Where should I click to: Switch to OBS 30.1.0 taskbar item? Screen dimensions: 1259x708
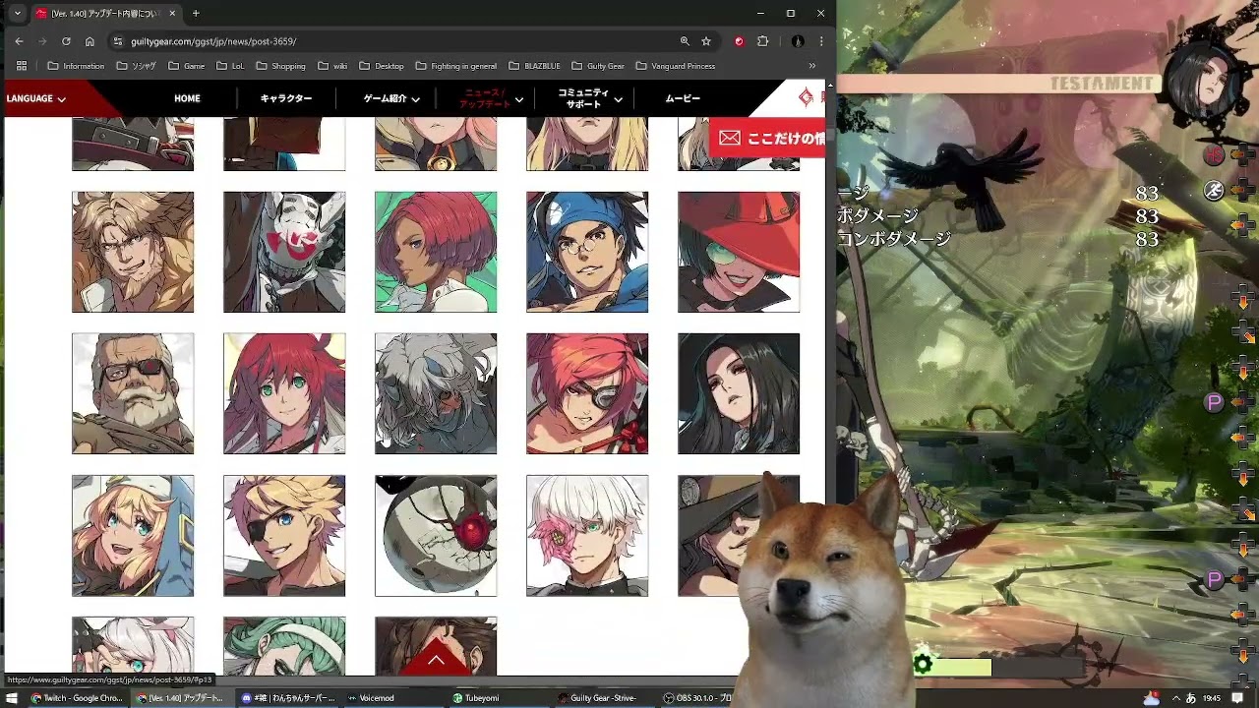pos(698,698)
